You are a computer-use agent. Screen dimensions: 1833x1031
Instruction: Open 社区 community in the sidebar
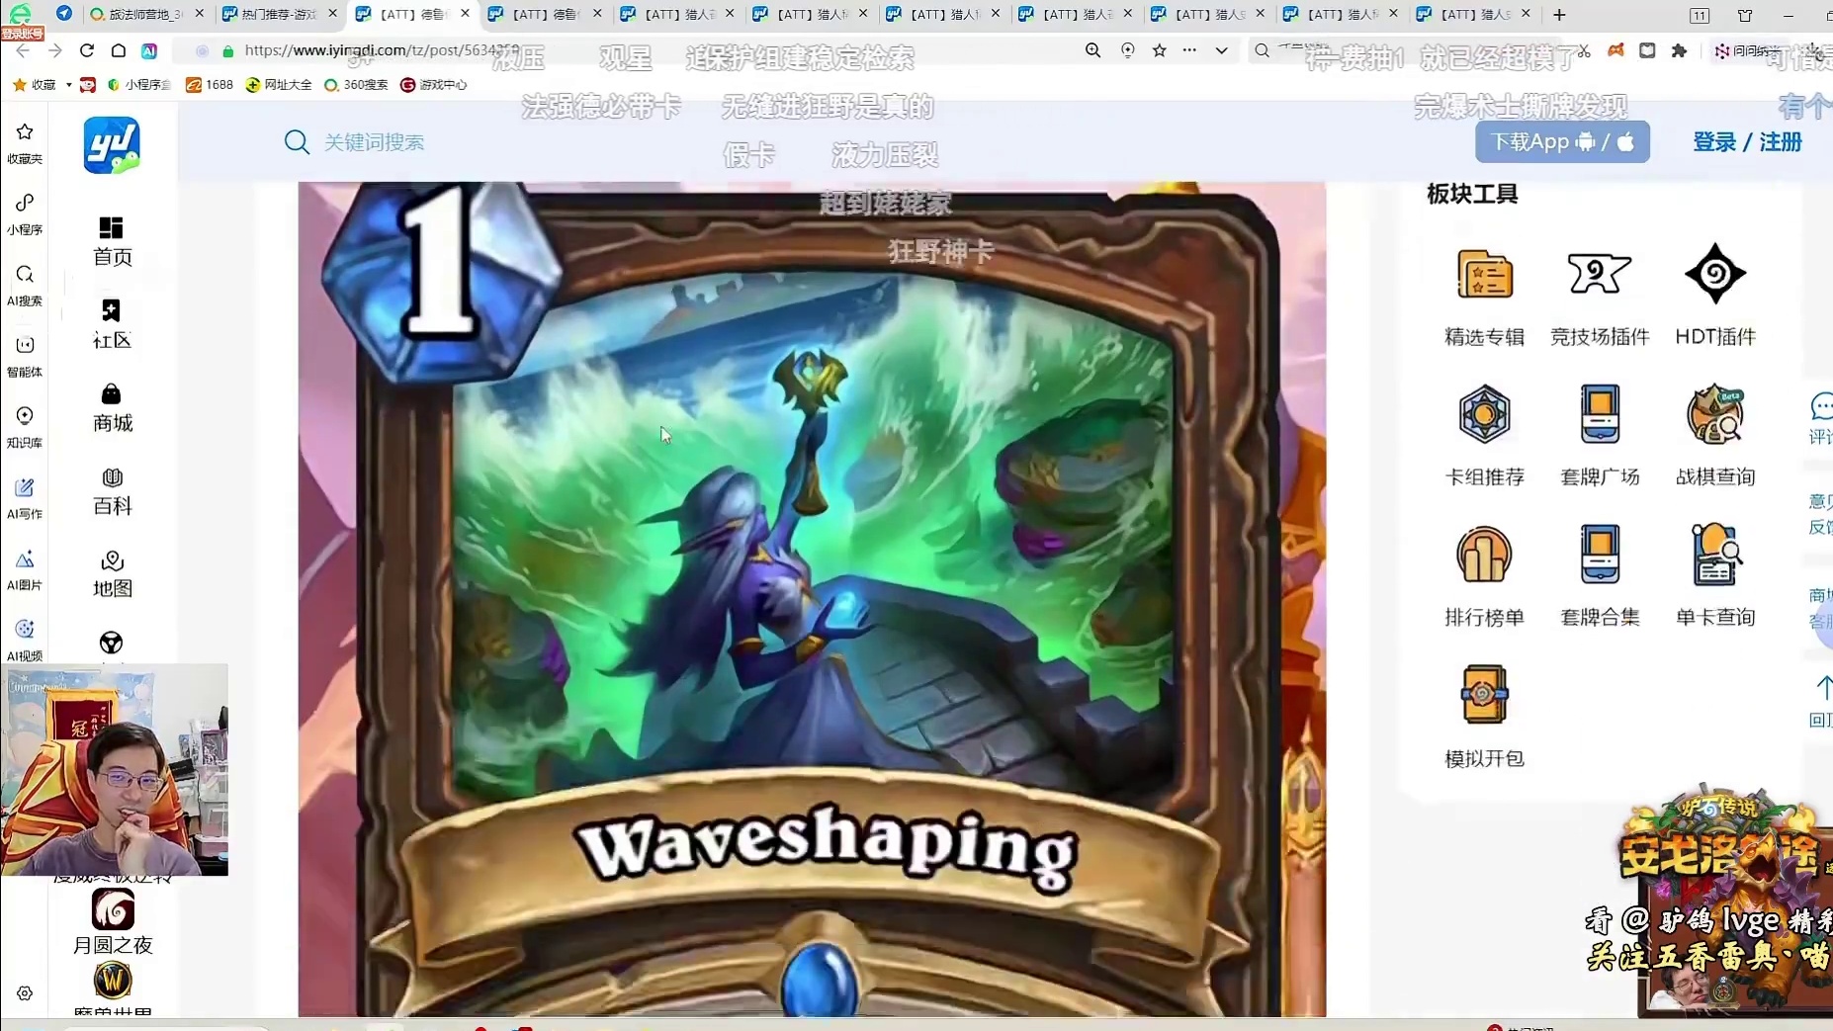tap(112, 324)
